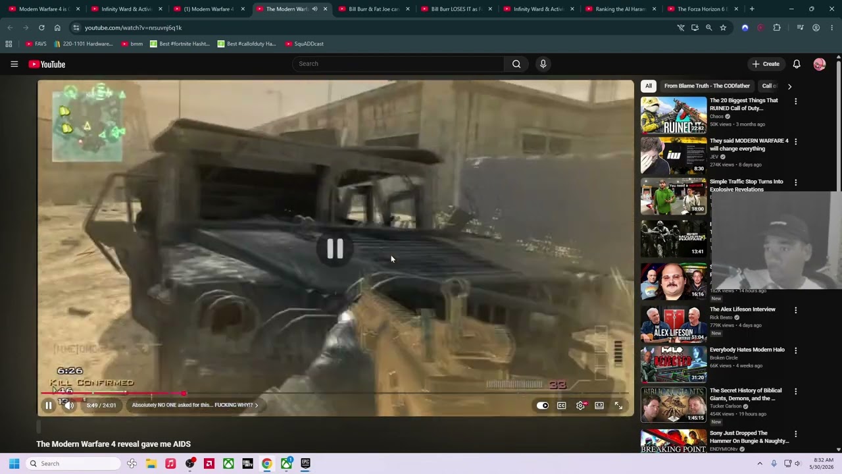The image size is (842, 474).
Task: Open the YouTube hamburger guide menu
Action: [x=14, y=64]
